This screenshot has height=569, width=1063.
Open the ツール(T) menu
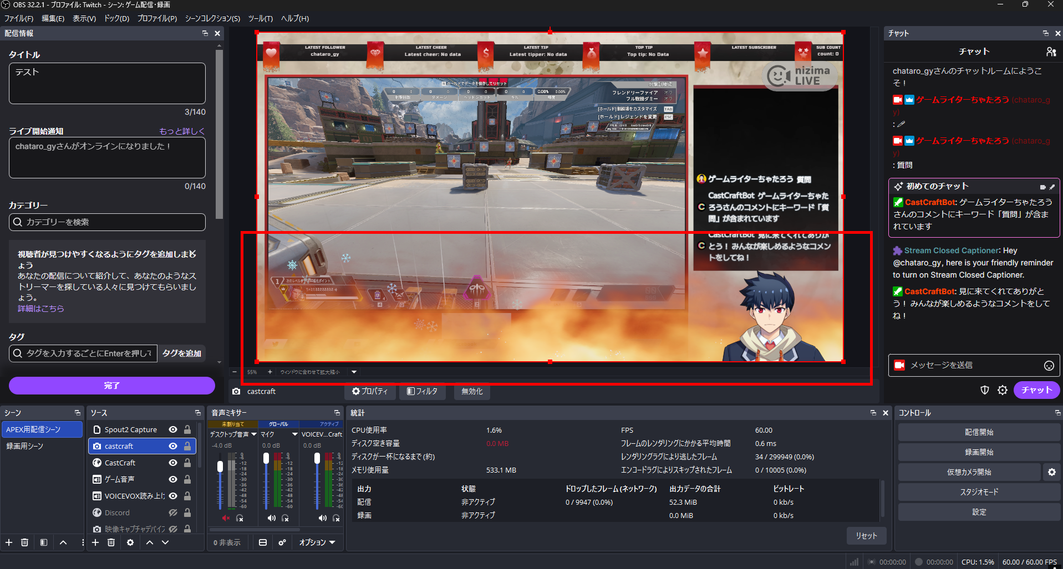point(260,18)
